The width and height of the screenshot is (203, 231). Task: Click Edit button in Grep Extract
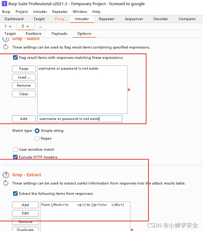tap(25, 213)
